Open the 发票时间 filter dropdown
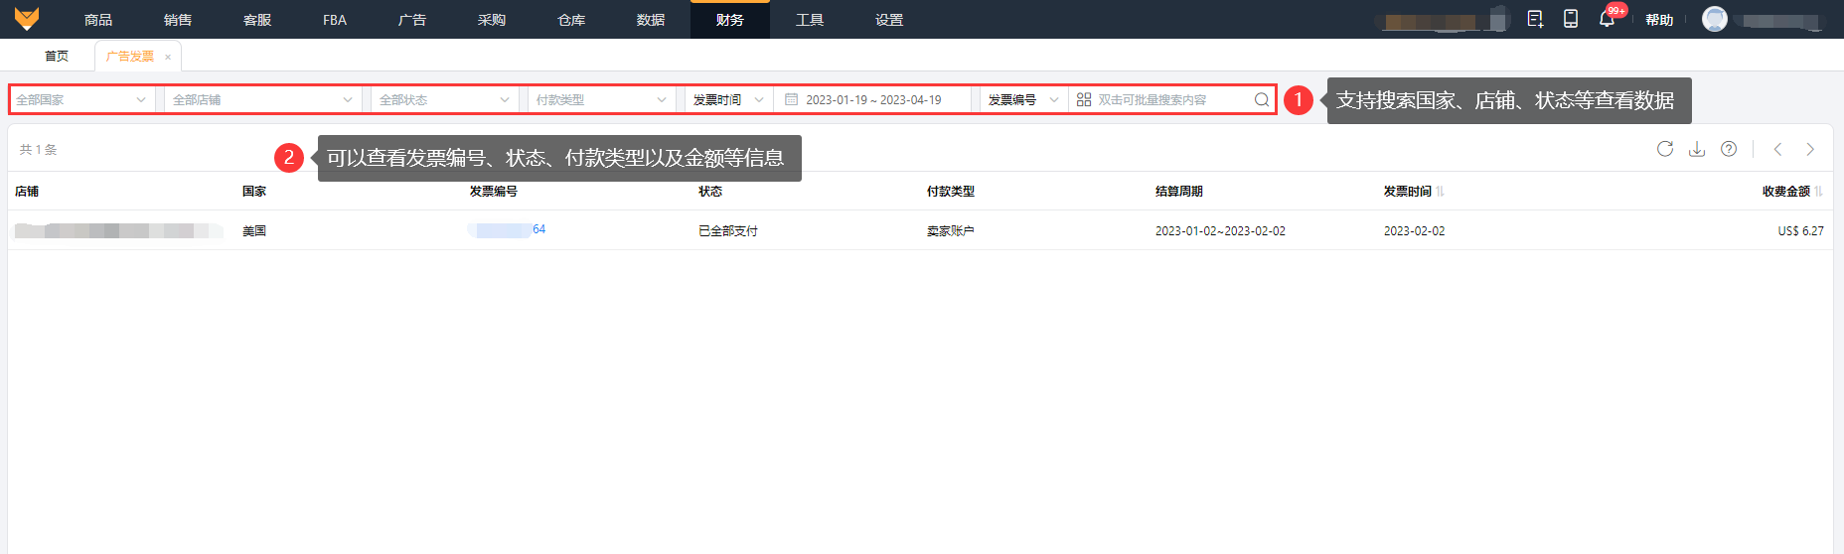The width and height of the screenshot is (1844, 554). click(728, 99)
